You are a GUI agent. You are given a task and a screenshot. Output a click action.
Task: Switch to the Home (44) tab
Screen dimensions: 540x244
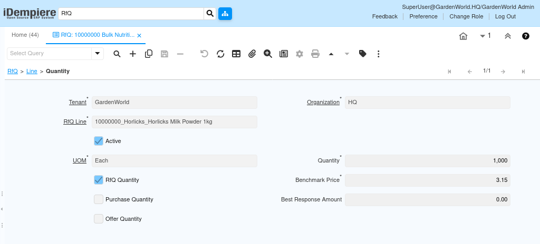click(25, 35)
